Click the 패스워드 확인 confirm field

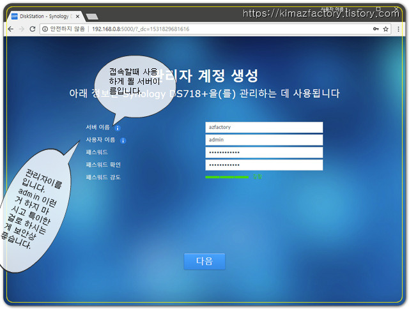pos(264,165)
